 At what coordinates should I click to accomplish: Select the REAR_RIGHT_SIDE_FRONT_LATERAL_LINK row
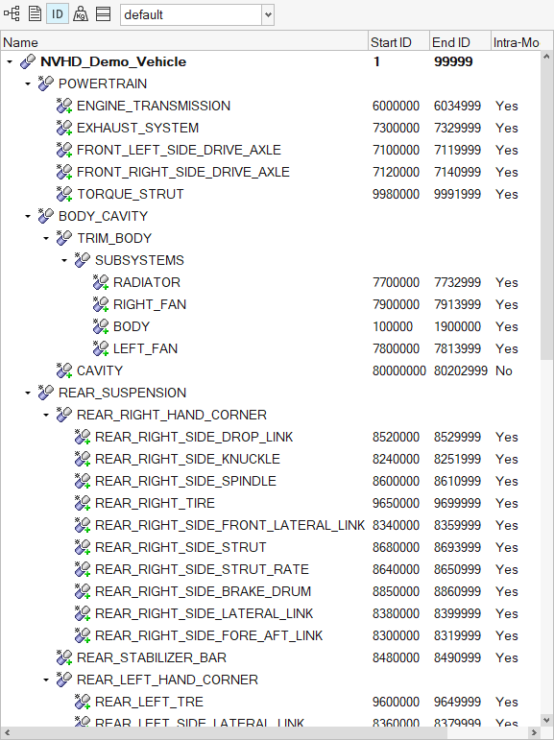(x=271, y=525)
